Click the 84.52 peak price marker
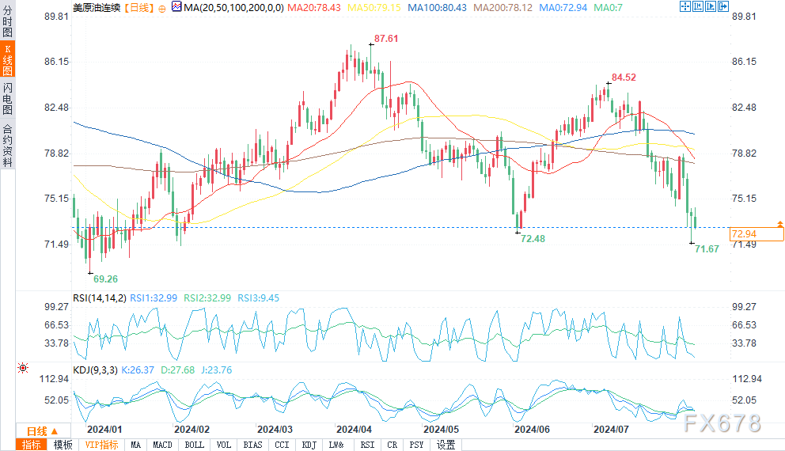Image resolution: width=785 pixels, height=451 pixels. (x=624, y=77)
